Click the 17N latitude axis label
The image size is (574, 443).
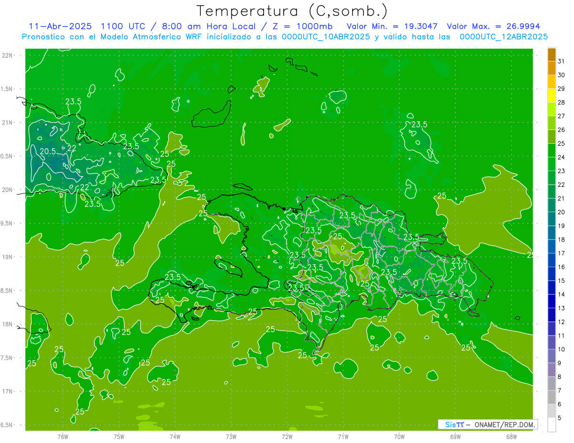pyautogui.click(x=8, y=392)
